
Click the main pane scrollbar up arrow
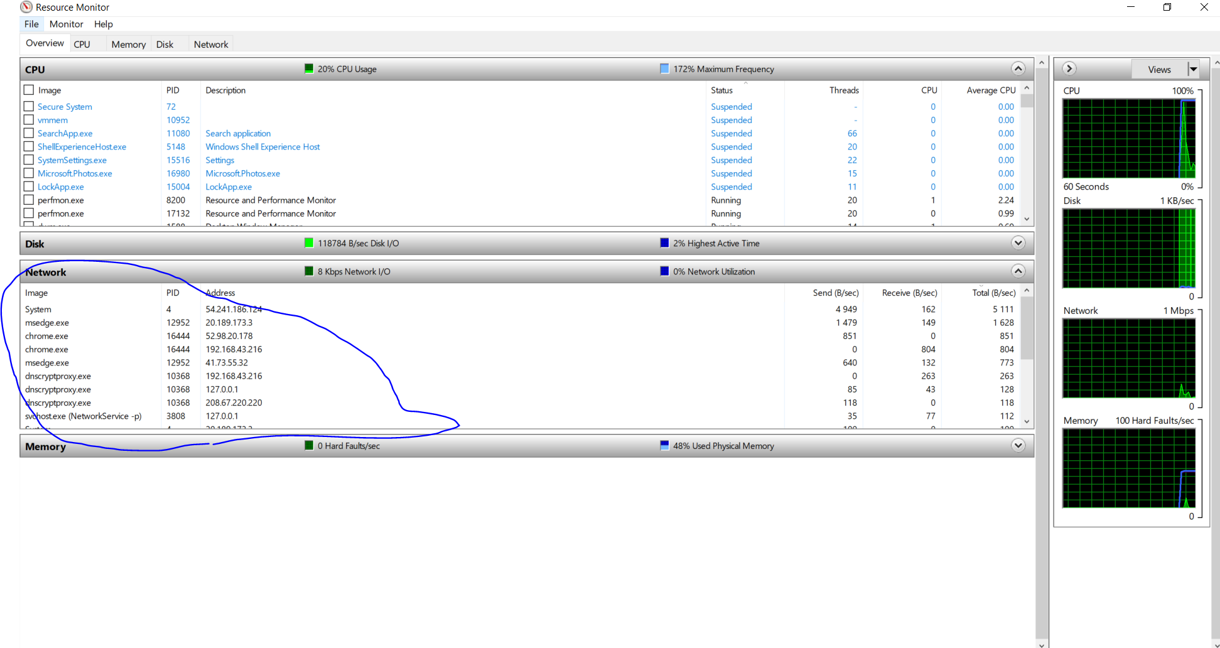[1042, 63]
